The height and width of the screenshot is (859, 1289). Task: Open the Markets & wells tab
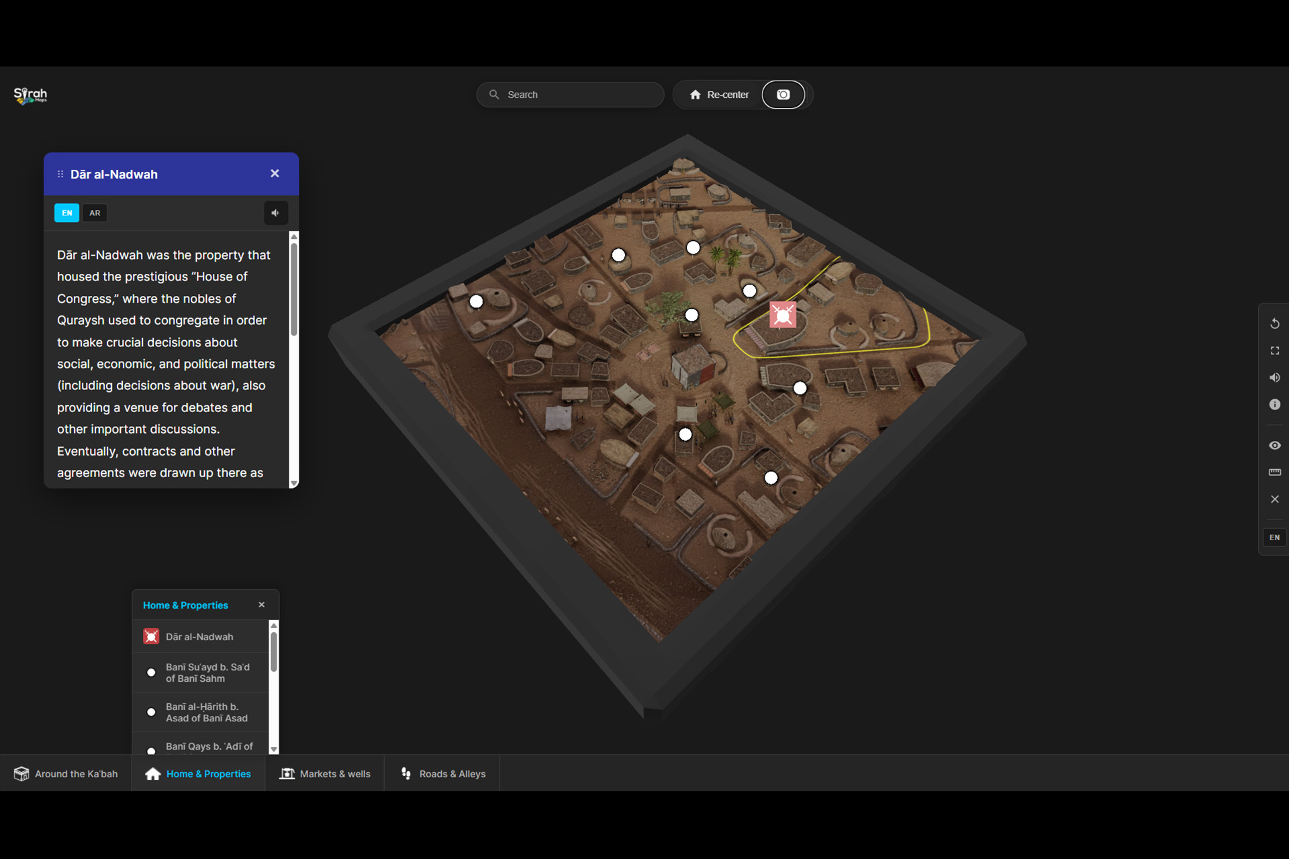[x=325, y=774]
